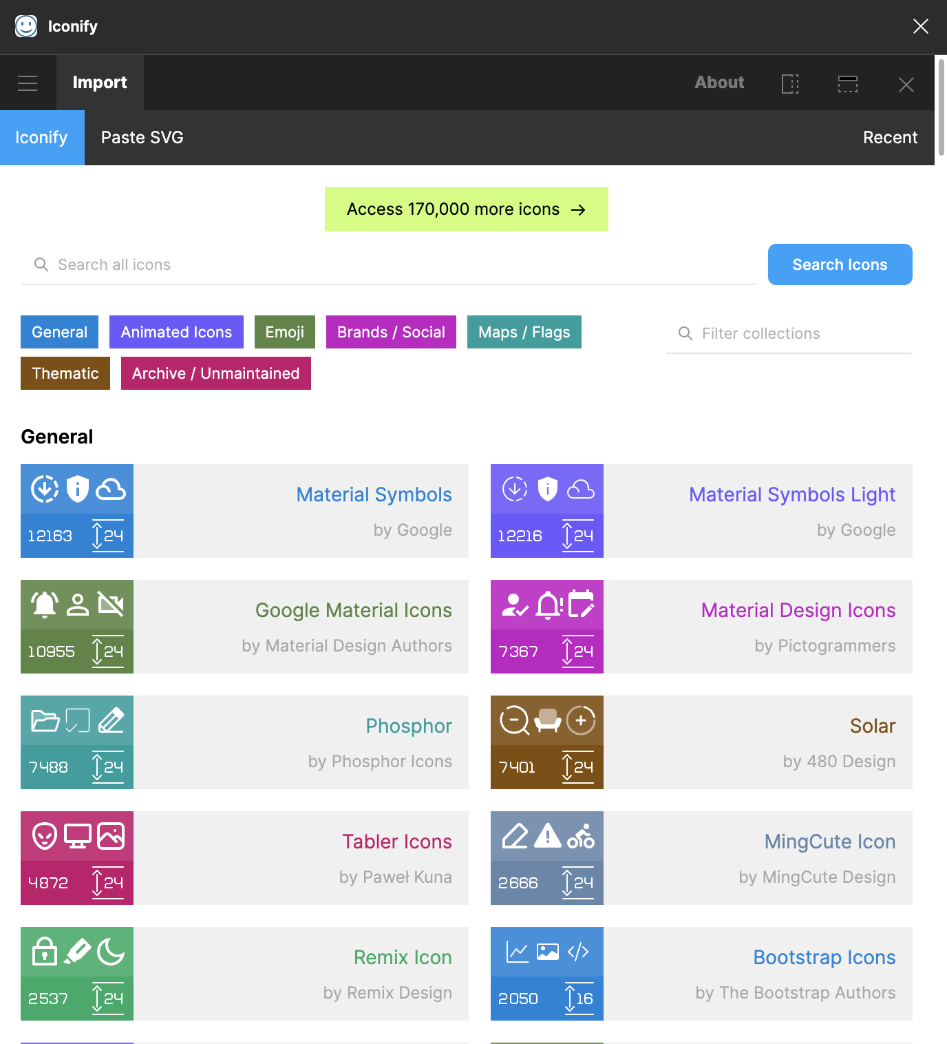Filter by General category
Image resolution: width=947 pixels, height=1044 pixels.
(x=60, y=332)
